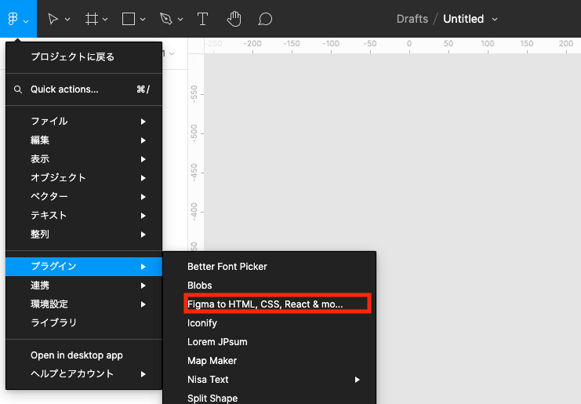The image size is (581, 404).
Task: Open the 編集 menu
Action: 84,140
